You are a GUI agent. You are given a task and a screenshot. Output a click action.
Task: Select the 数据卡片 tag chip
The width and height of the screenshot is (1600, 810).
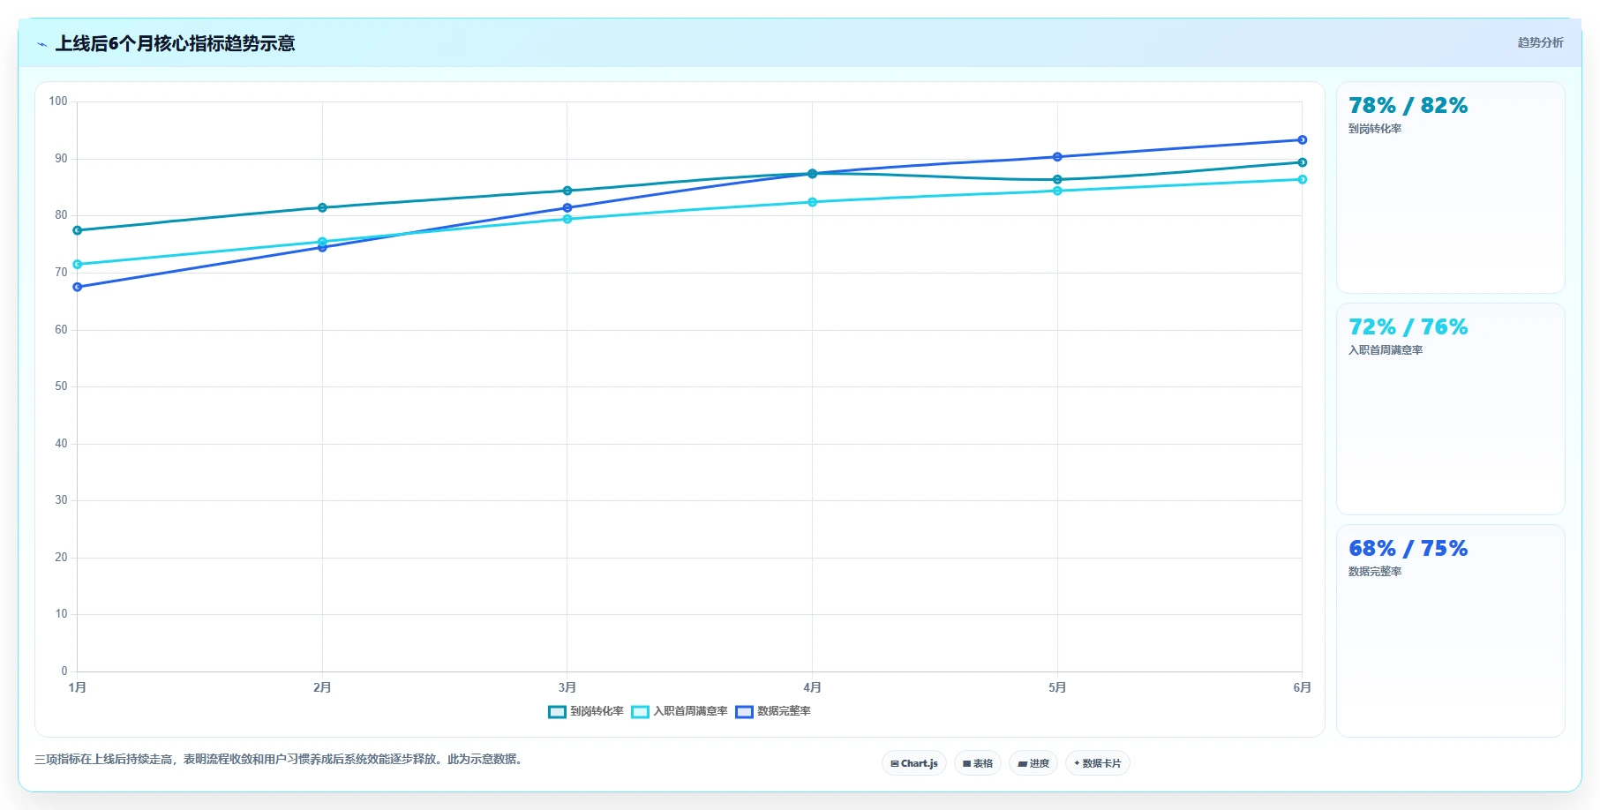1098,763
